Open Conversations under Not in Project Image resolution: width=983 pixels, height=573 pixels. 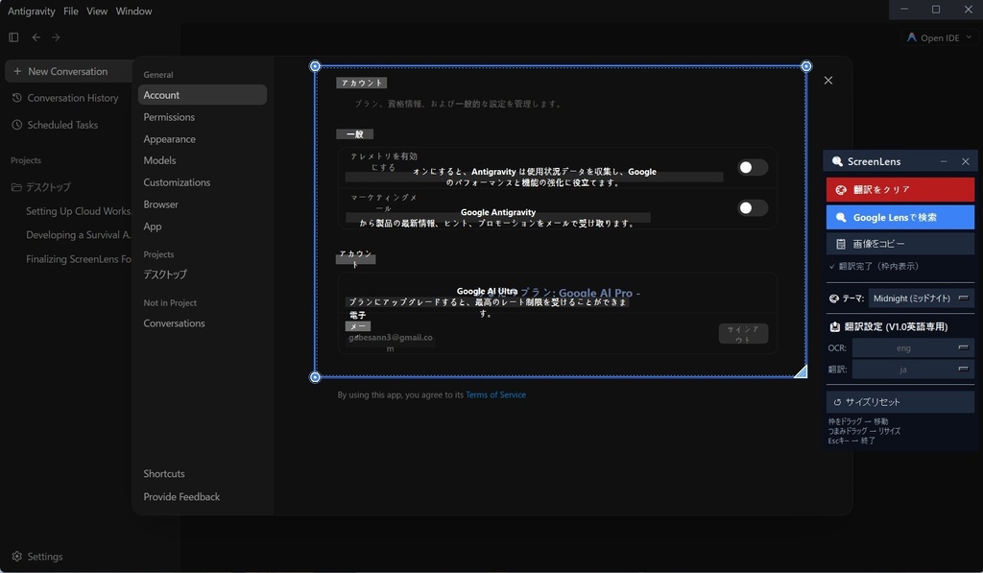pyautogui.click(x=203, y=323)
